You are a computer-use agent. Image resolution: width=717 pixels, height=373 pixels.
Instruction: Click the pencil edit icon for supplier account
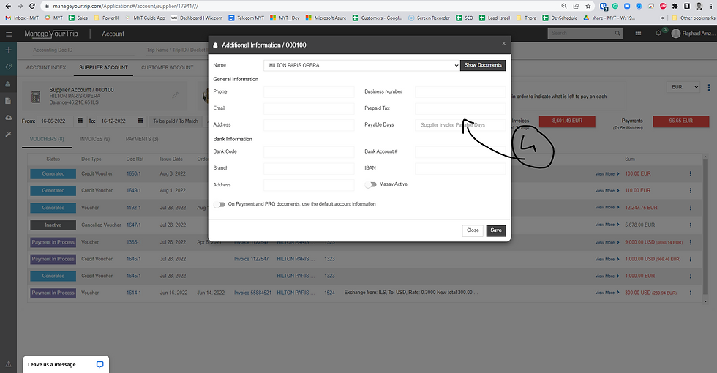coord(175,95)
